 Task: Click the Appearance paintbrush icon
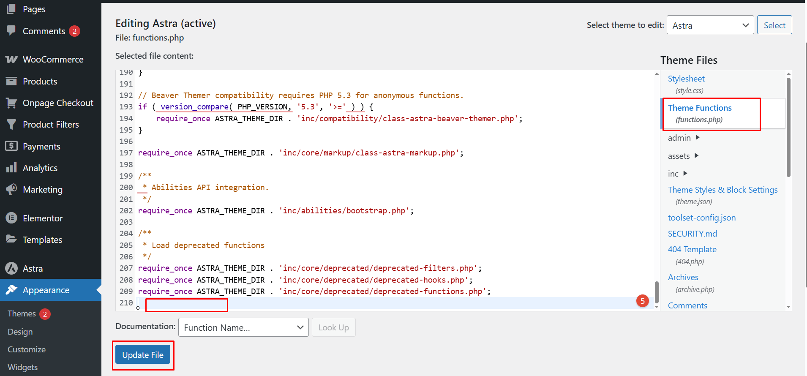tap(11, 290)
